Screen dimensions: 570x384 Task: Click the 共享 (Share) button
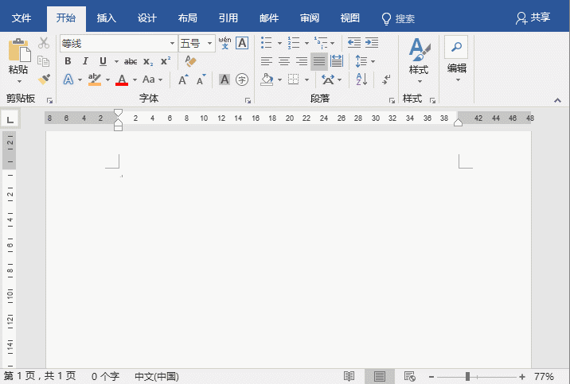coord(533,17)
